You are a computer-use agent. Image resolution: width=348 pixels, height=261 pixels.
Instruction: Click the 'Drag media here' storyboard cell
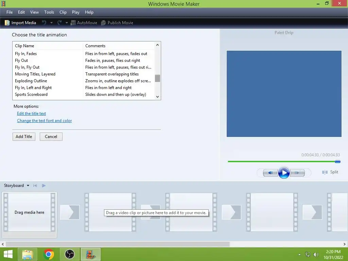[30, 212]
